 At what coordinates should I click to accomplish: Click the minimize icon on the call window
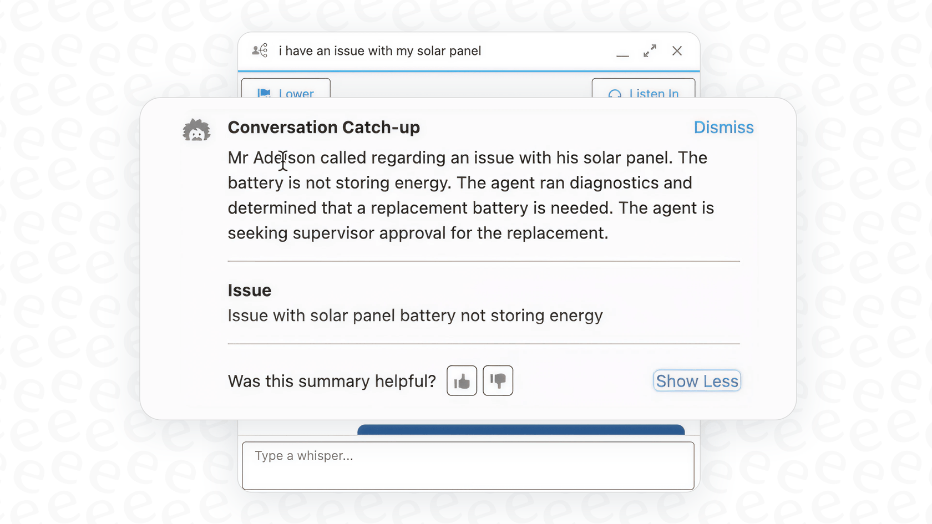click(x=622, y=54)
